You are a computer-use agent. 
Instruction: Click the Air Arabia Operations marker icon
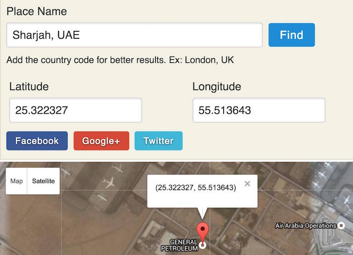[341, 225]
